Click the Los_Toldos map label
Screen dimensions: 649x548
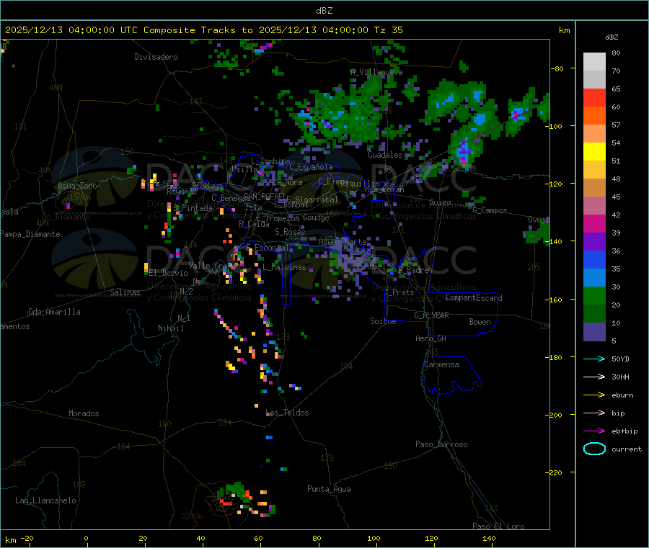pyautogui.click(x=287, y=413)
